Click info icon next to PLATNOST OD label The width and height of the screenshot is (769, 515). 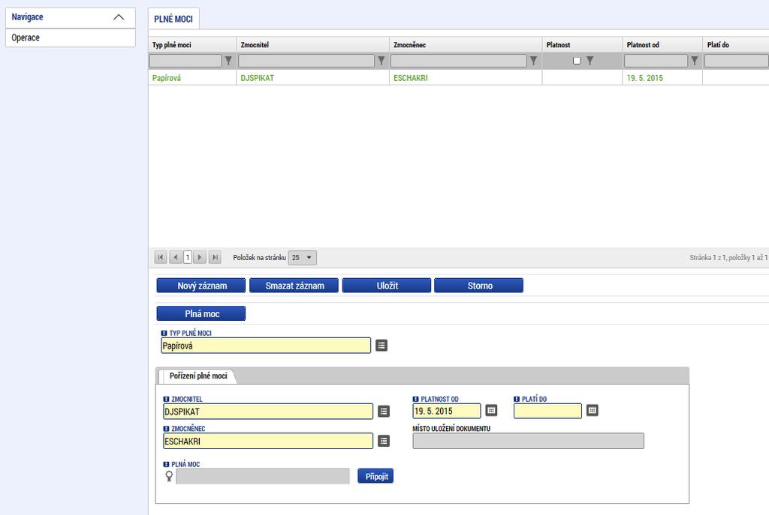[x=416, y=400]
